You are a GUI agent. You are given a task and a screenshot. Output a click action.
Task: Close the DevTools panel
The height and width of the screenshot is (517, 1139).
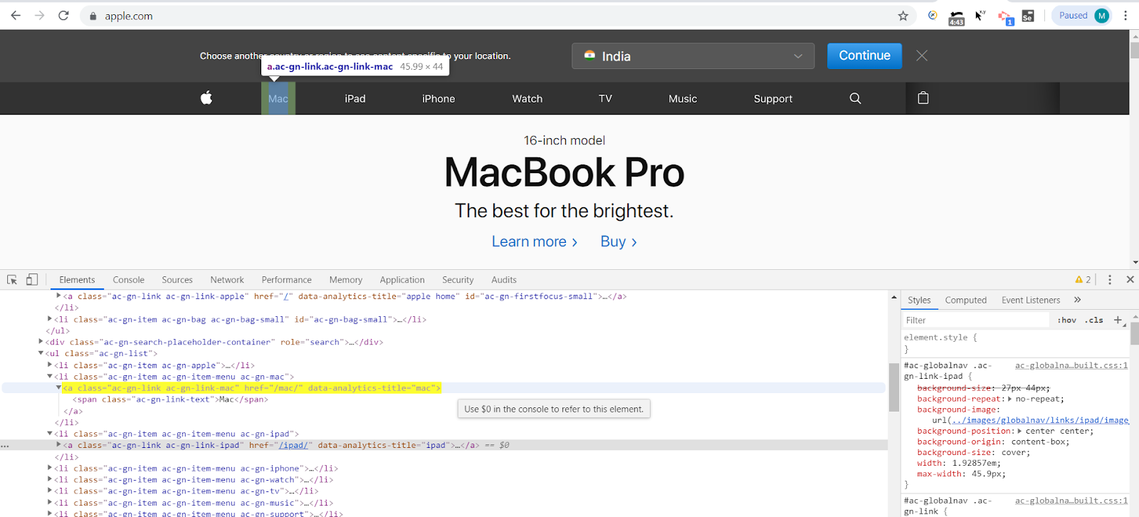(1130, 280)
